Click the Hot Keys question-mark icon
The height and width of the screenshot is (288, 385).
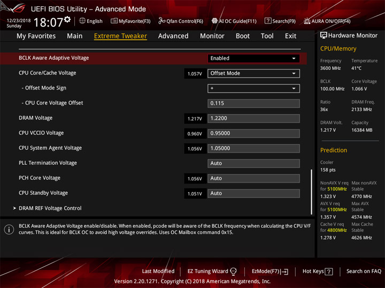click(328, 271)
